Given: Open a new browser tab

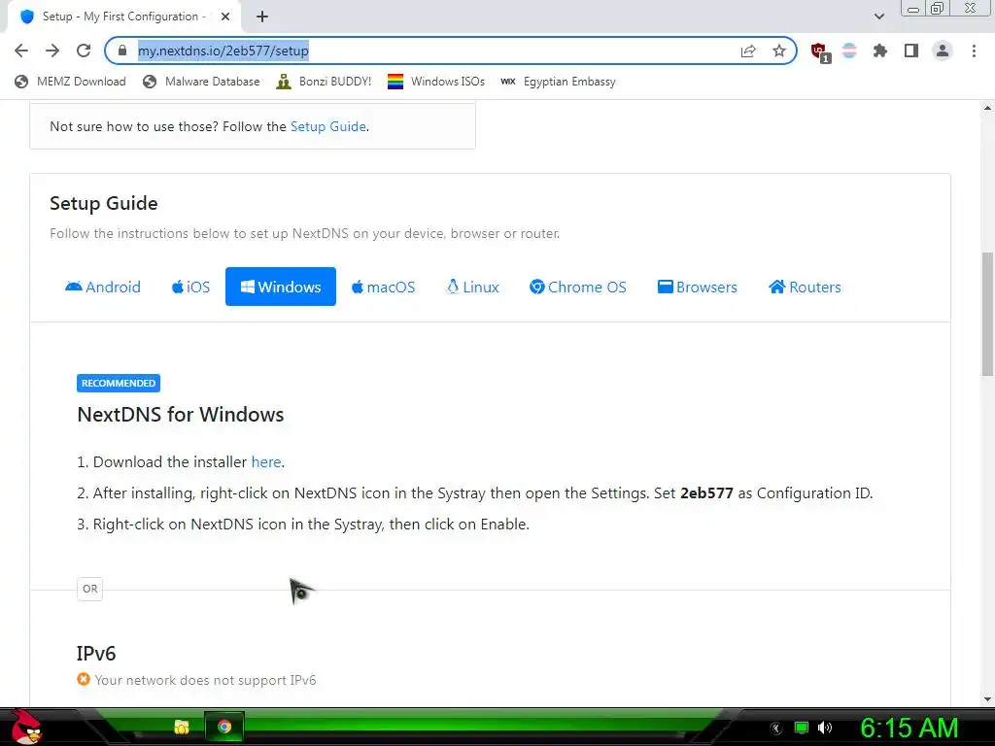Looking at the screenshot, I should (262, 17).
